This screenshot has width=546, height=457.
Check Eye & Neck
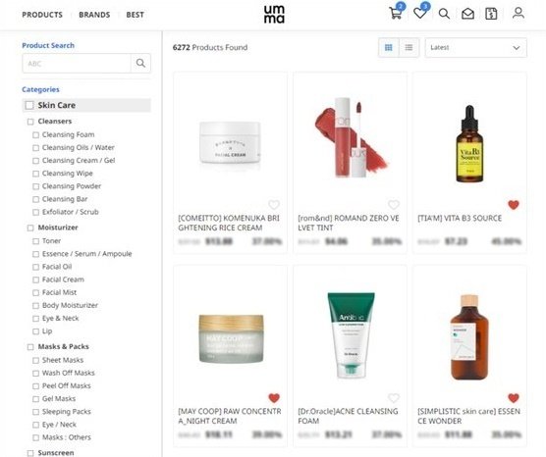pos(35,319)
